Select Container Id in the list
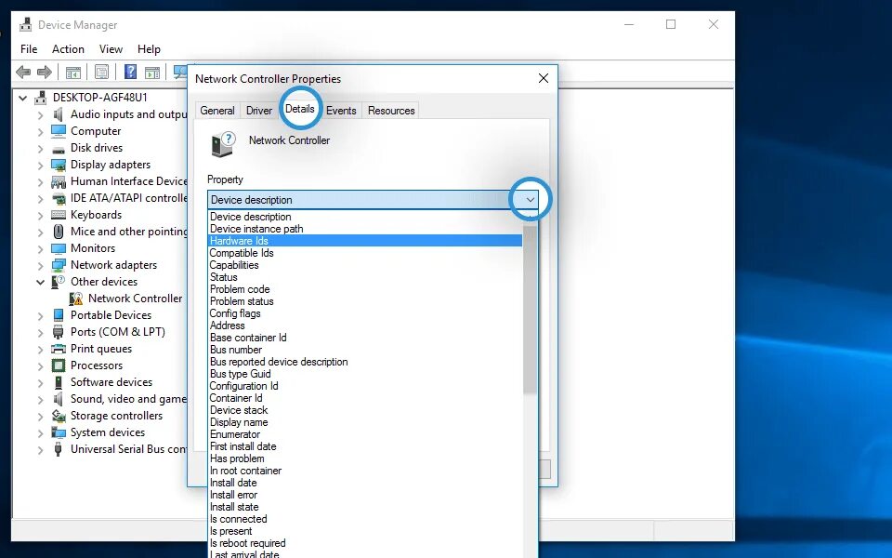The width and height of the screenshot is (892, 558). 365,398
